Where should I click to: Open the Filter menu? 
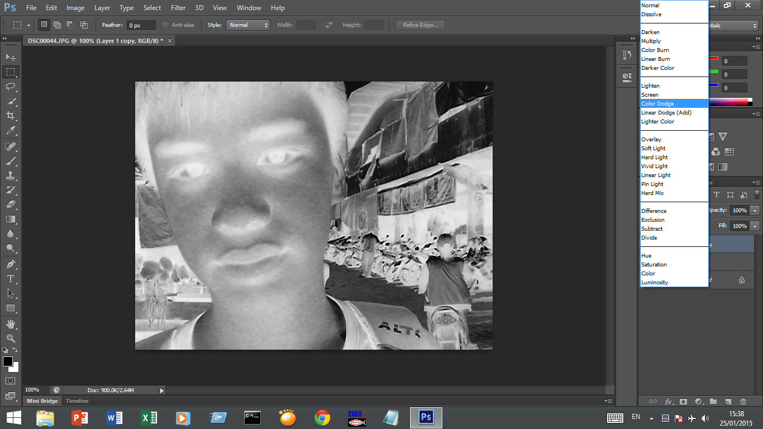178,8
